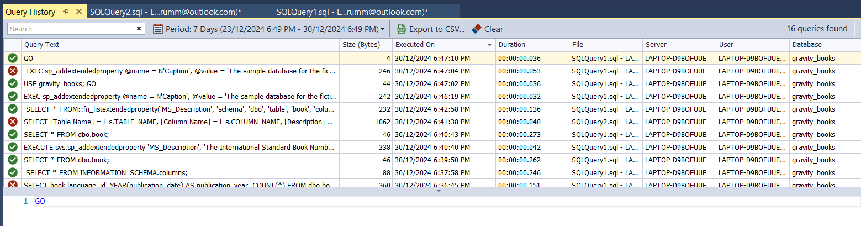Screen dimensions: 861x226
Task: Click inside the Search input field
Action: 71,29
